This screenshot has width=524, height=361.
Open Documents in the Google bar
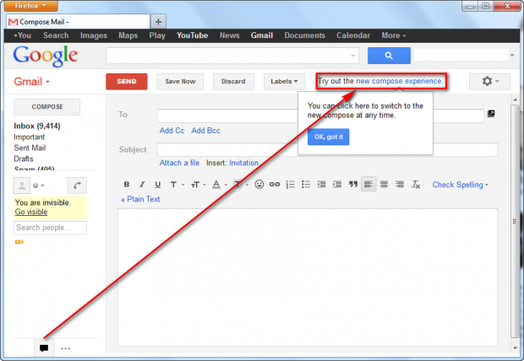coord(304,35)
